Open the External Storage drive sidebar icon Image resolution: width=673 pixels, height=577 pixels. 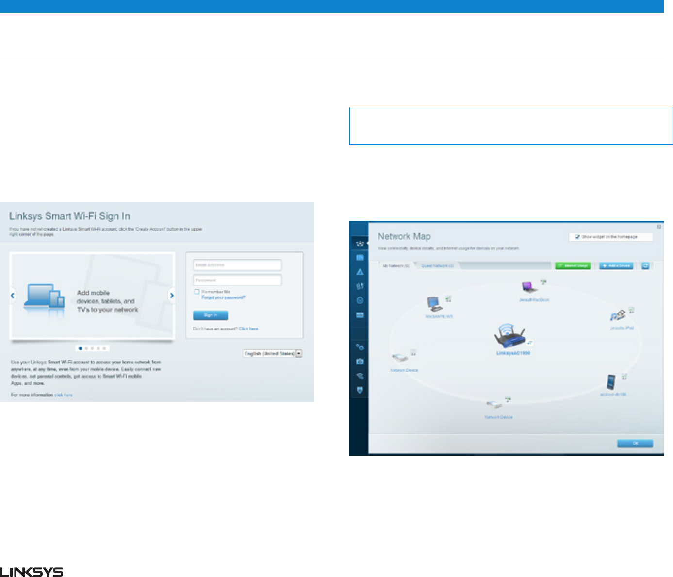point(360,315)
